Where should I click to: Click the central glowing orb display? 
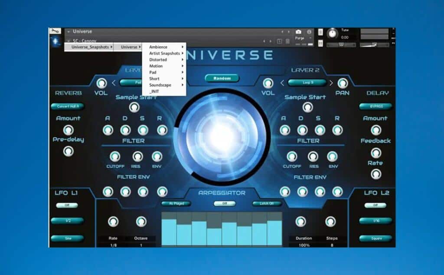[x=222, y=137]
